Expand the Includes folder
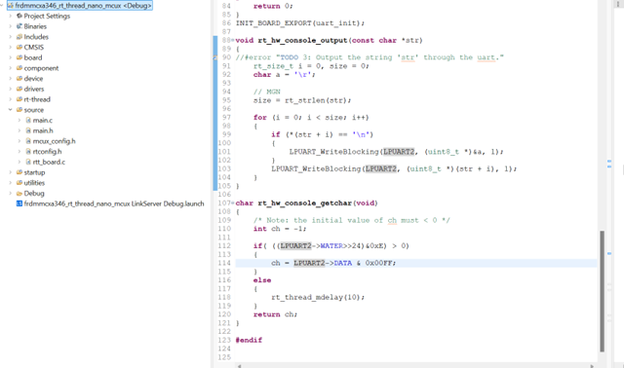 11,37
